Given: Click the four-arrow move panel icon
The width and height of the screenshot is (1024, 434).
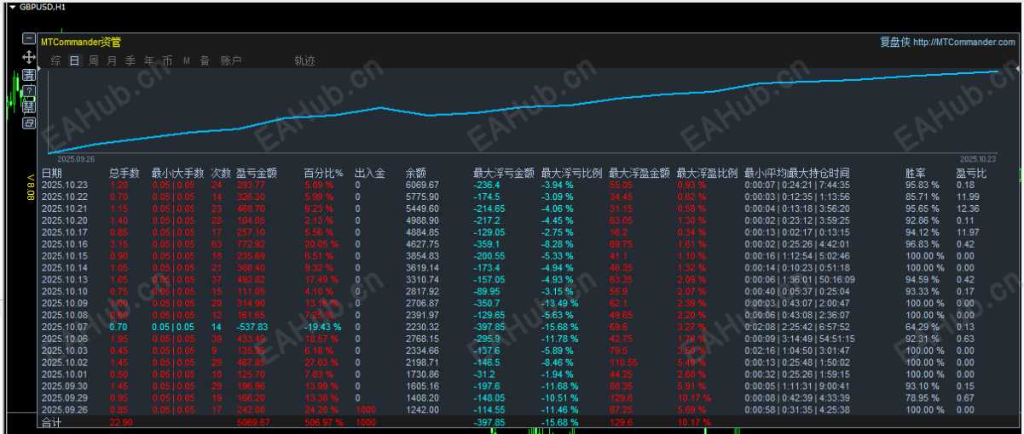Looking at the screenshot, I should 28,57.
